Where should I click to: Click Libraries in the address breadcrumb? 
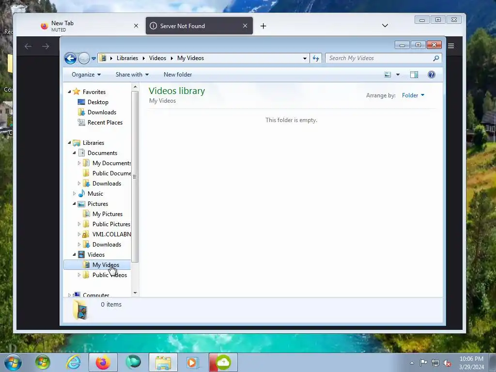pyautogui.click(x=127, y=58)
